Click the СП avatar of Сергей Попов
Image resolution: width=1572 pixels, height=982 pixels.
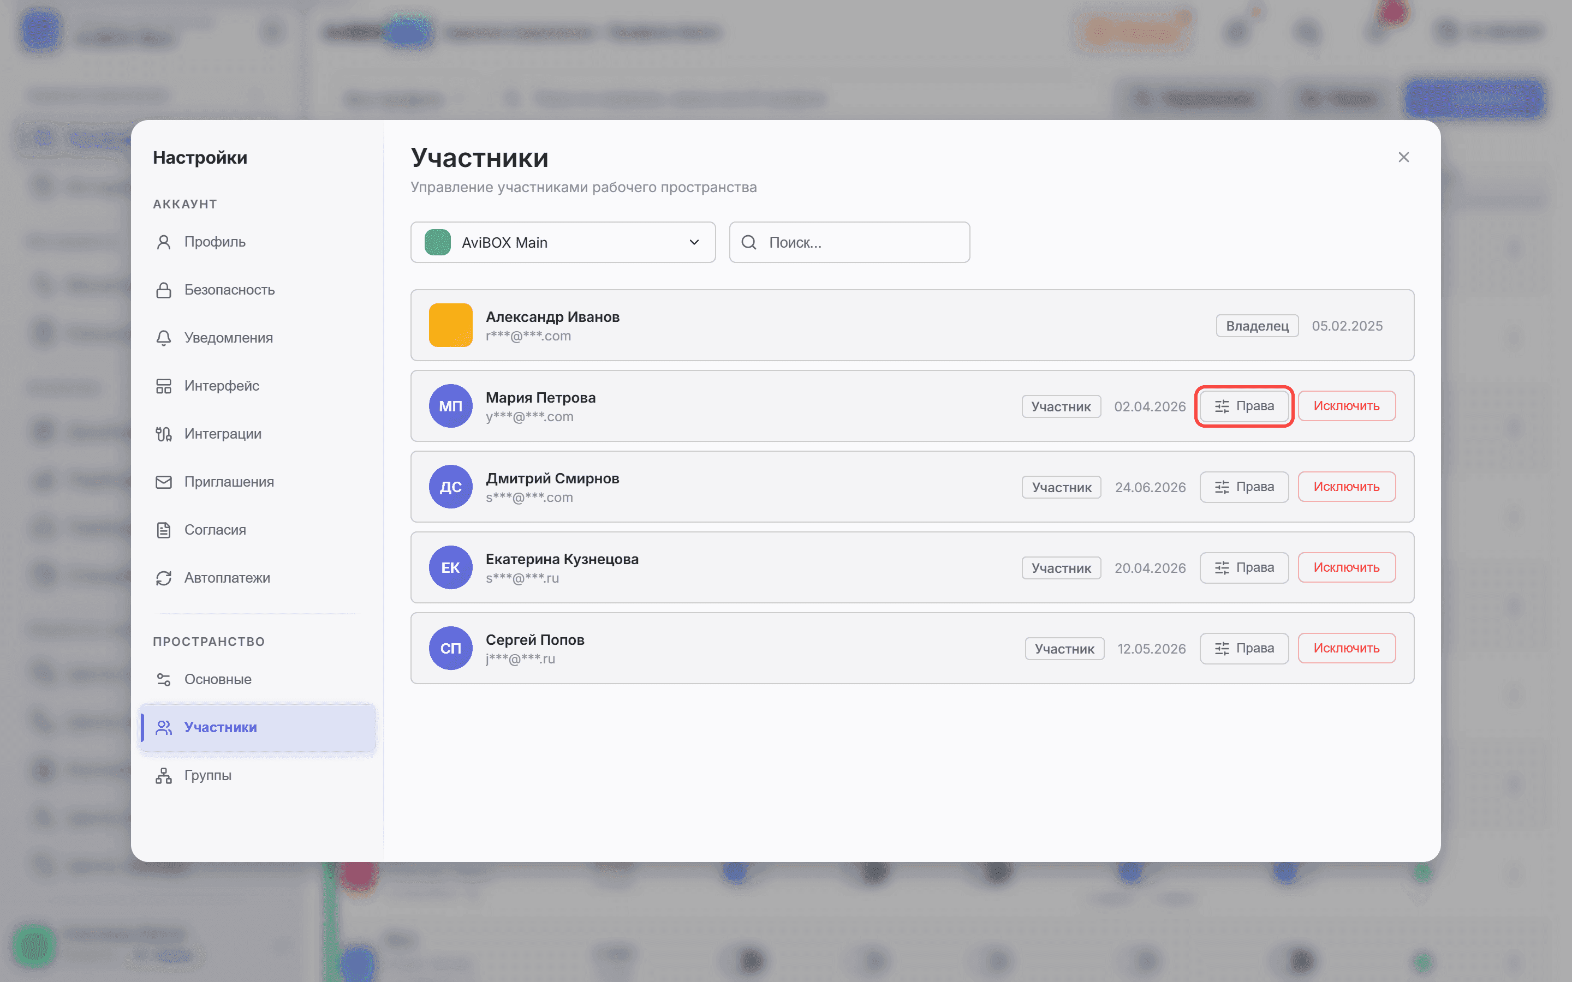tap(451, 648)
